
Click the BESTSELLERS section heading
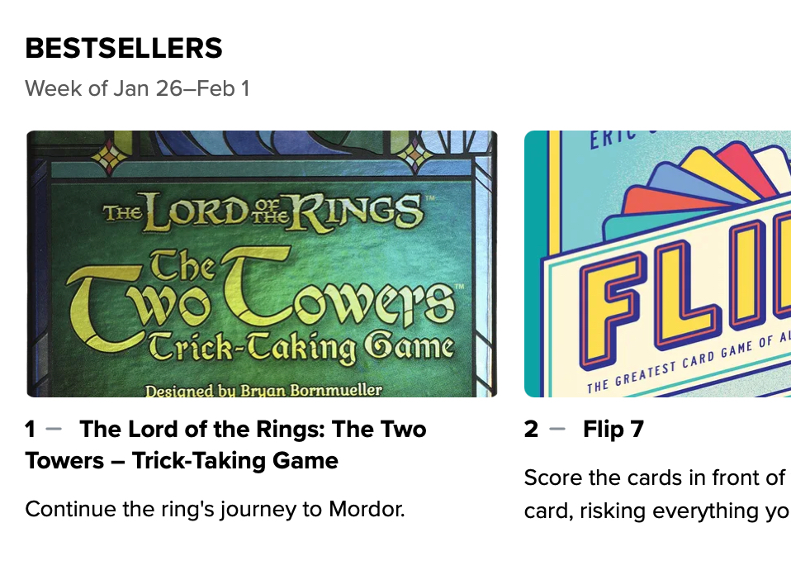coord(124,49)
